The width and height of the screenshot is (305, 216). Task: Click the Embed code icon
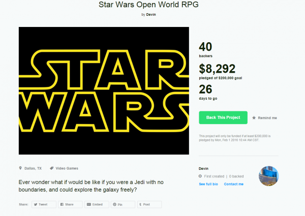[x=88, y=204]
